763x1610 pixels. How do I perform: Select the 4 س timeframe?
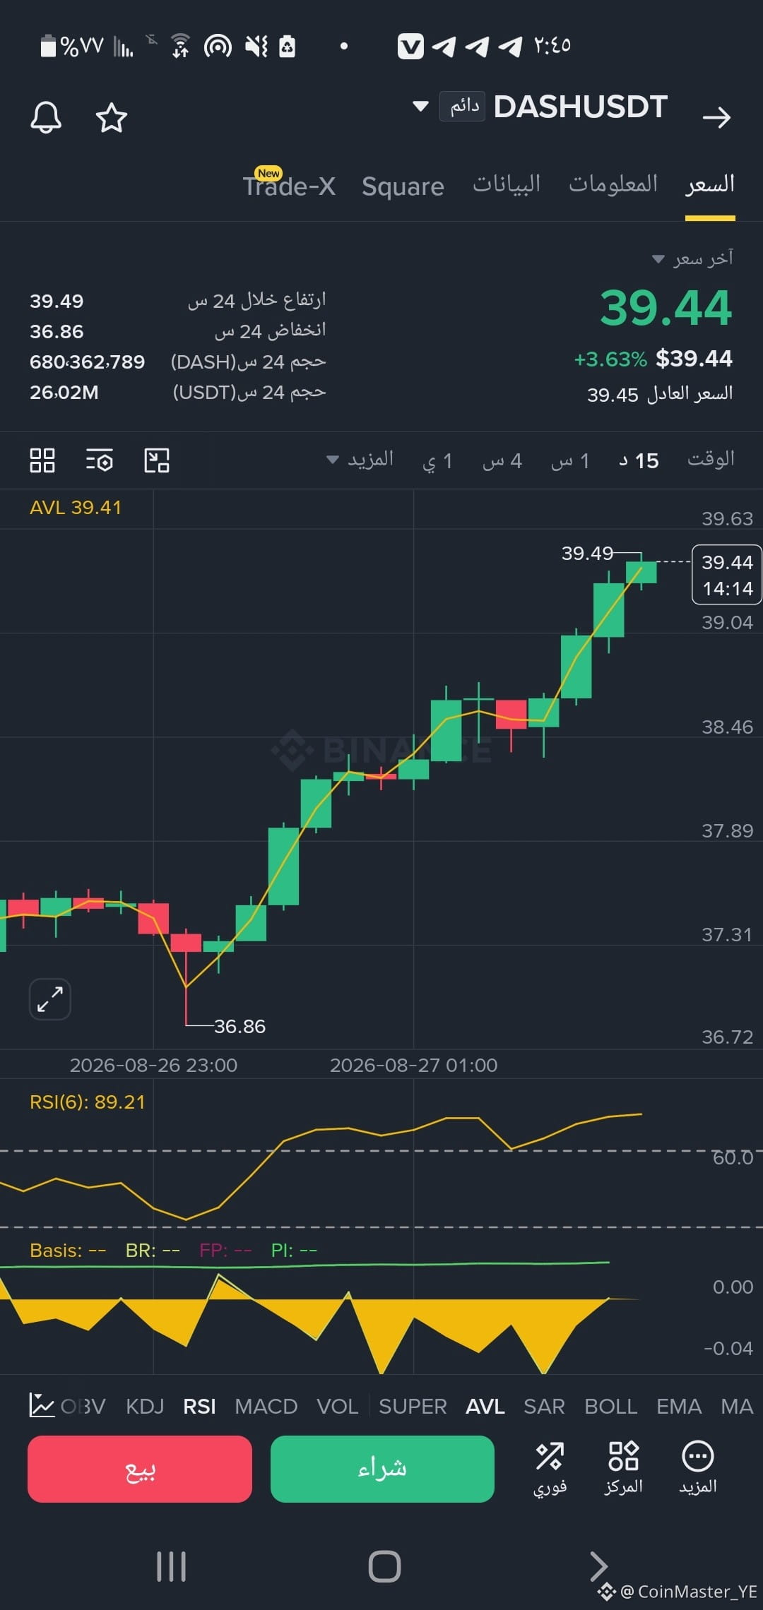pos(502,461)
